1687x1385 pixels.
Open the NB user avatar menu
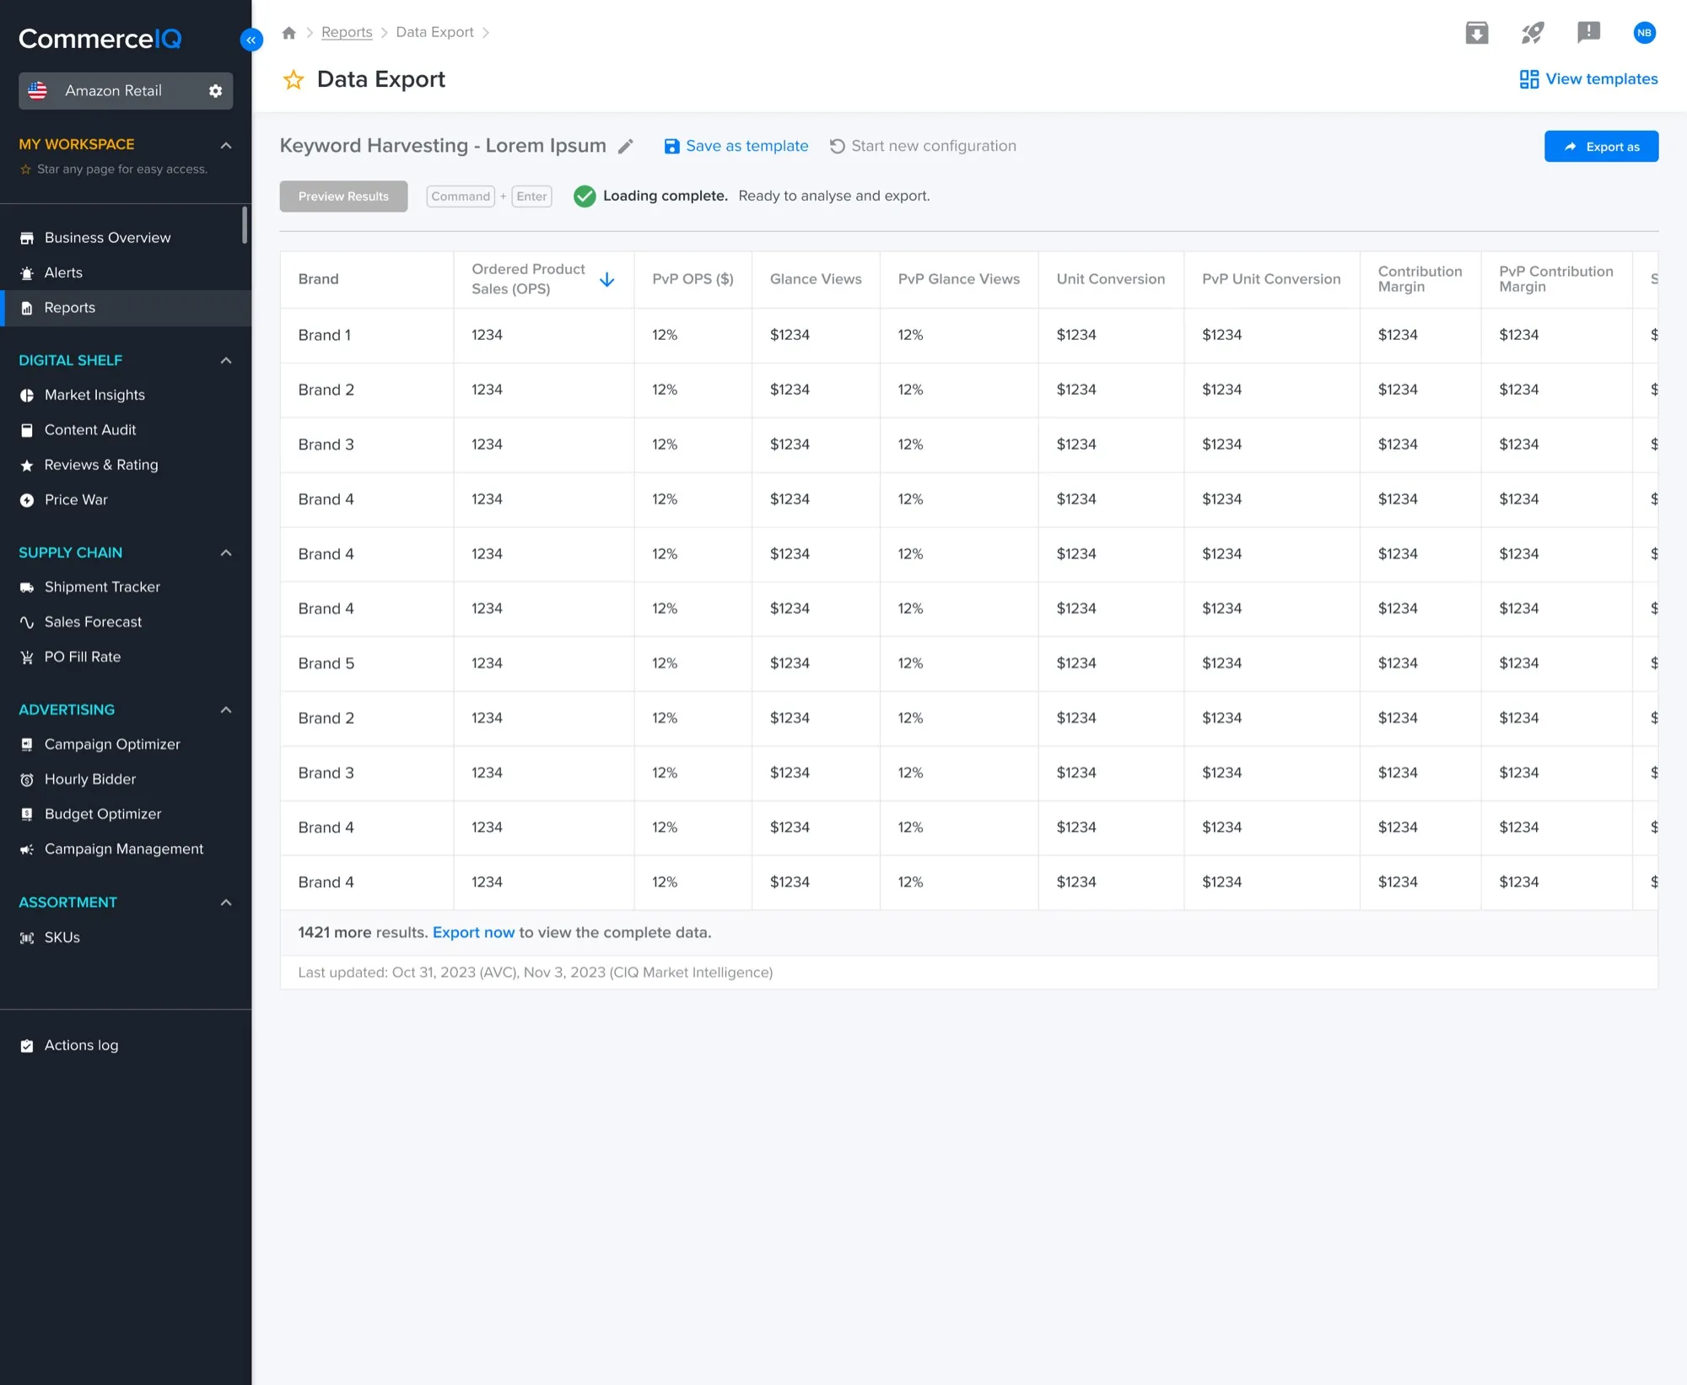(x=1644, y=33)
